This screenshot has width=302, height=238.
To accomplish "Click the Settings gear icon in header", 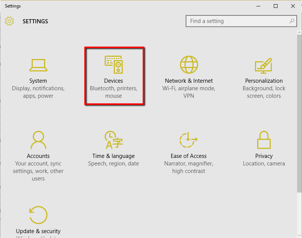I will pos(9,21).
